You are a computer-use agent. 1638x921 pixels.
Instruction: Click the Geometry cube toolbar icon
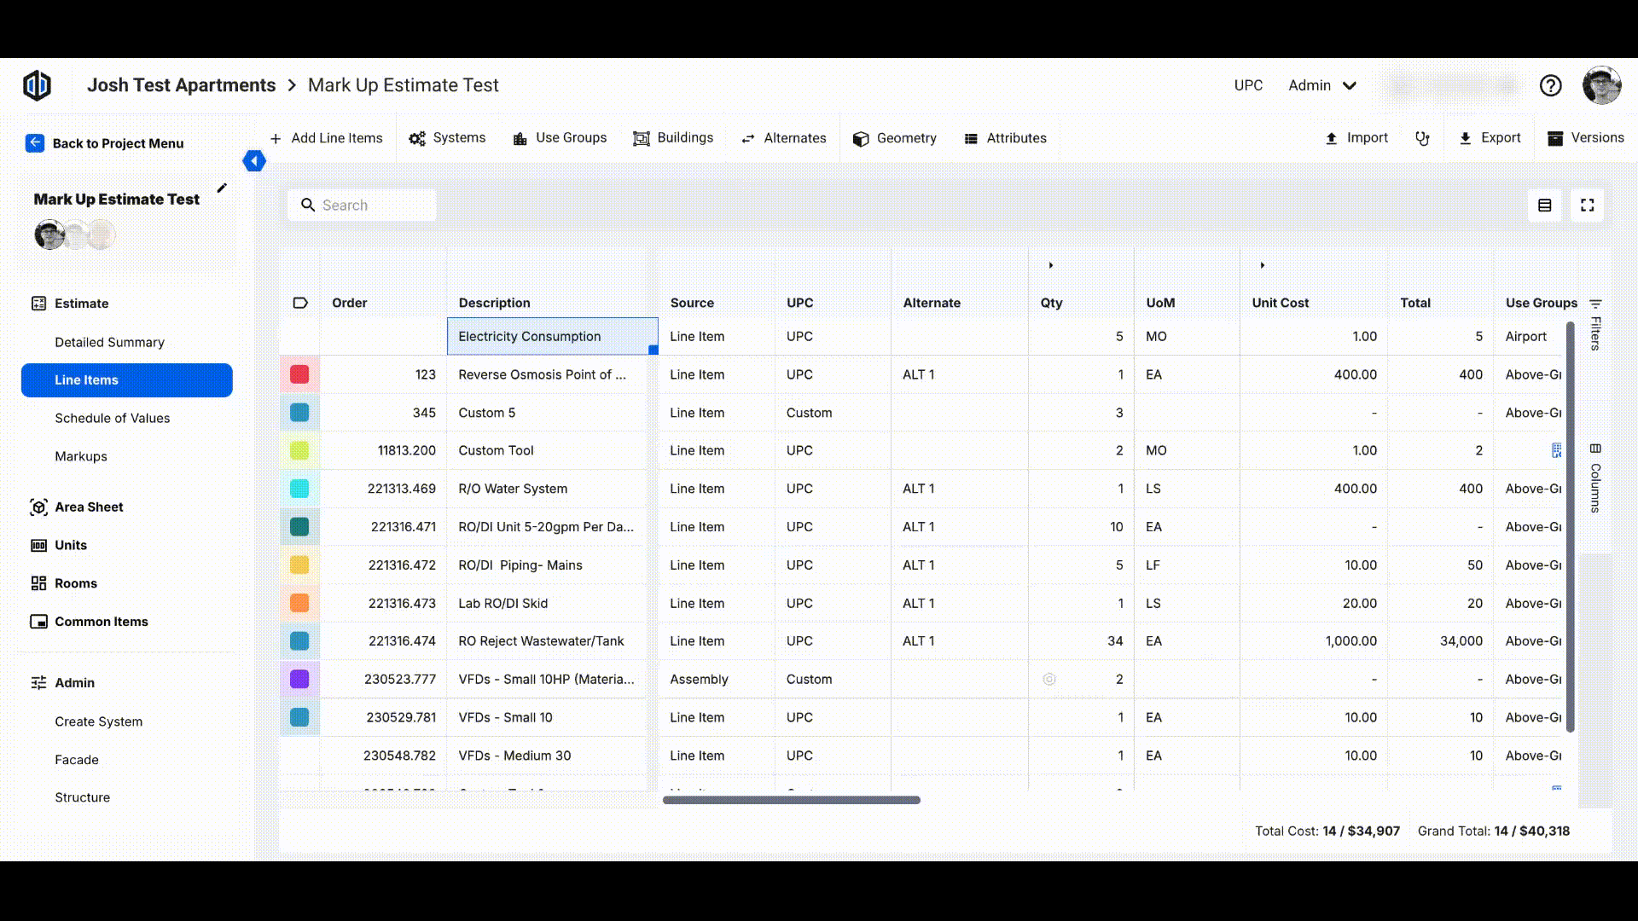[861, 139]
